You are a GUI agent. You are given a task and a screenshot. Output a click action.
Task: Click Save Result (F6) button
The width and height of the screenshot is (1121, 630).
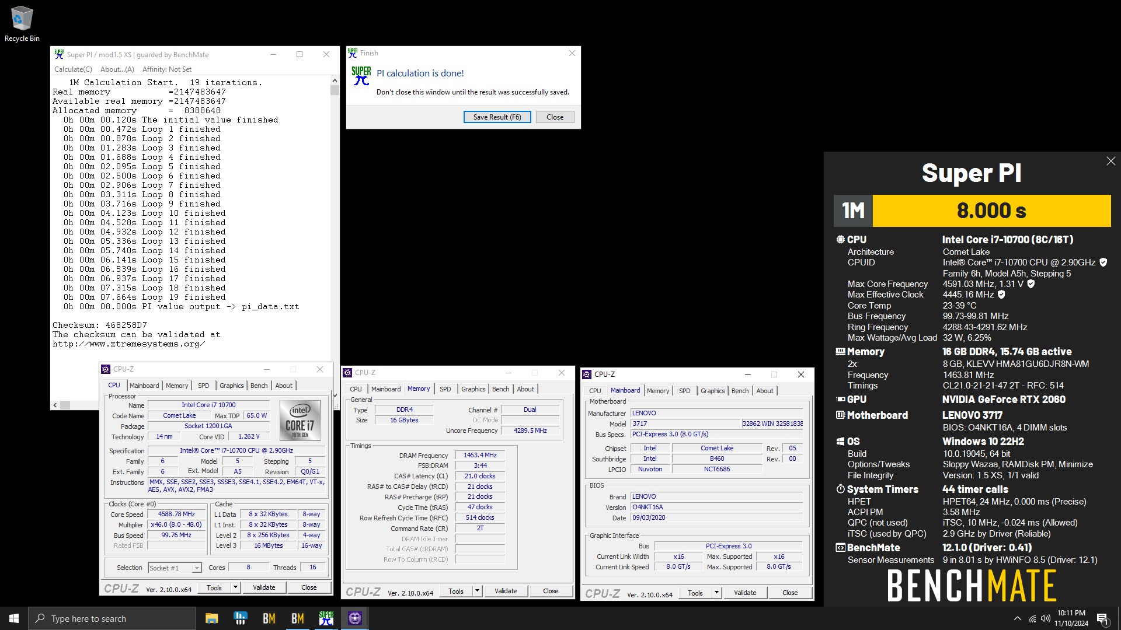click(497, 117)
